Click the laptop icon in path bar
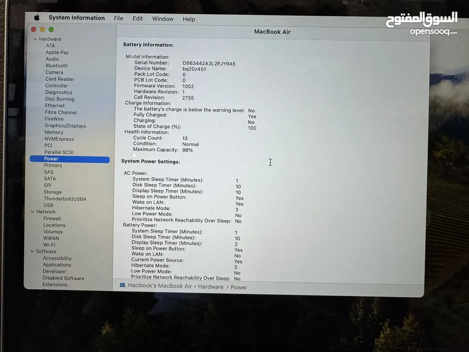Screen dimensions: 469x352 (x=122, y=285)
